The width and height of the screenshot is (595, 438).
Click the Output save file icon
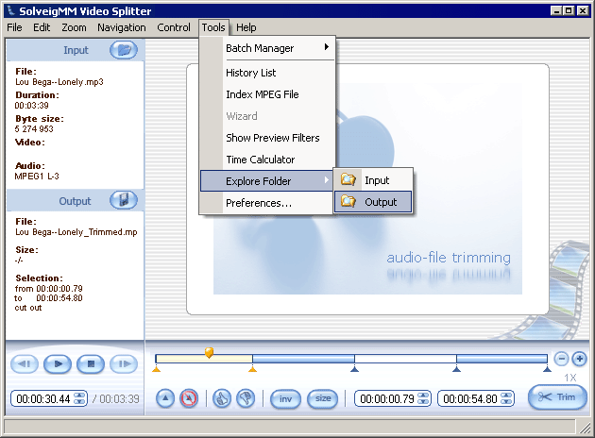pos(124,200)
